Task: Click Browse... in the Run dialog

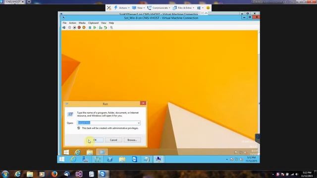Action: click(x=132, y=140)
